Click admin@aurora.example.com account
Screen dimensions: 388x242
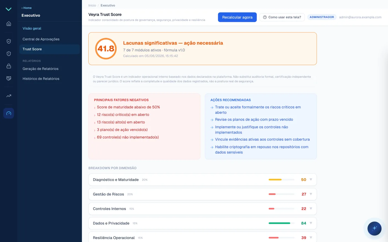point(360,17)
